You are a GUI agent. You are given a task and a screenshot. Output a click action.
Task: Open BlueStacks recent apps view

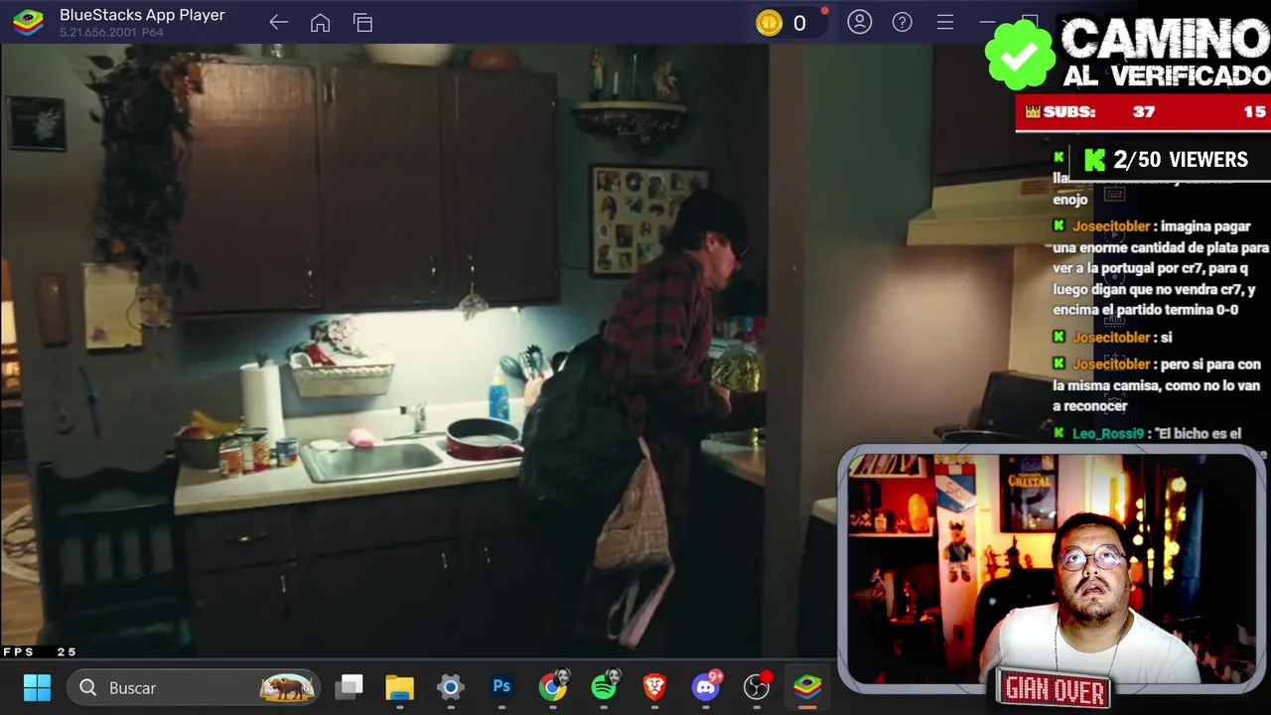point(362,23)
